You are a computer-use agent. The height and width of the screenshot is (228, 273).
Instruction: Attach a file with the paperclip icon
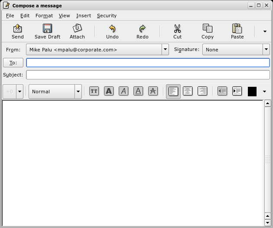pyautogui.click(x=77, y=31)
